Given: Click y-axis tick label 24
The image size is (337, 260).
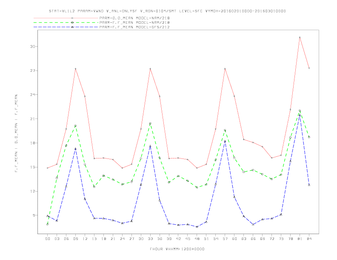Looking at the screenshot, I should click(32, 95).
